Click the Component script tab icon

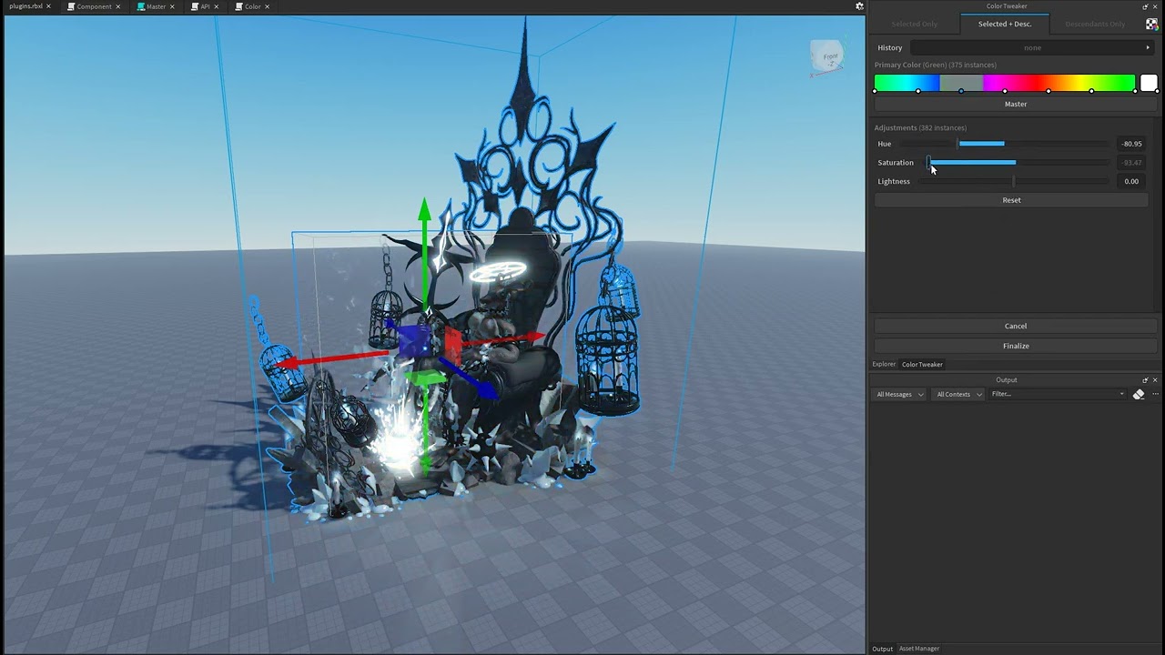(x=71, y=6)
